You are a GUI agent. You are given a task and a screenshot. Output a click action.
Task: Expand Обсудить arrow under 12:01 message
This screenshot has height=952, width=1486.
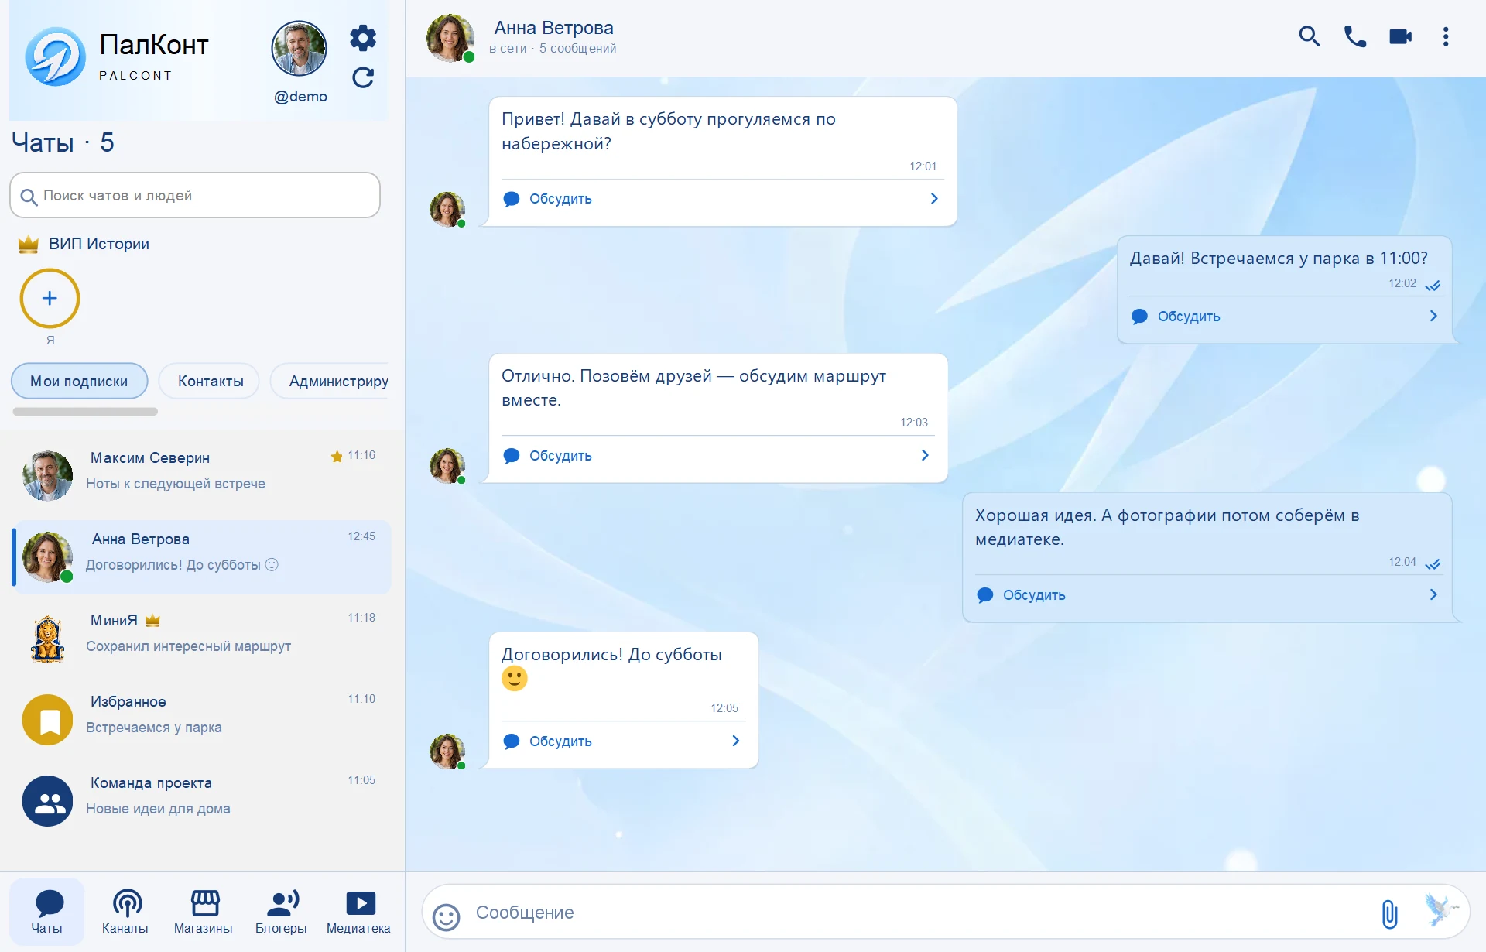[934, 199]
